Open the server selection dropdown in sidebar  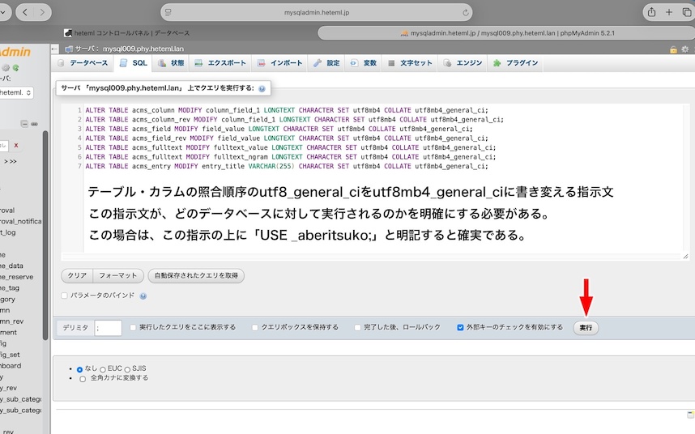pos(16,93)
